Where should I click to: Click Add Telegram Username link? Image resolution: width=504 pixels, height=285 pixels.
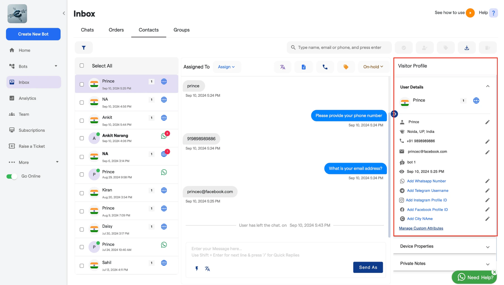tap(428, 191)
